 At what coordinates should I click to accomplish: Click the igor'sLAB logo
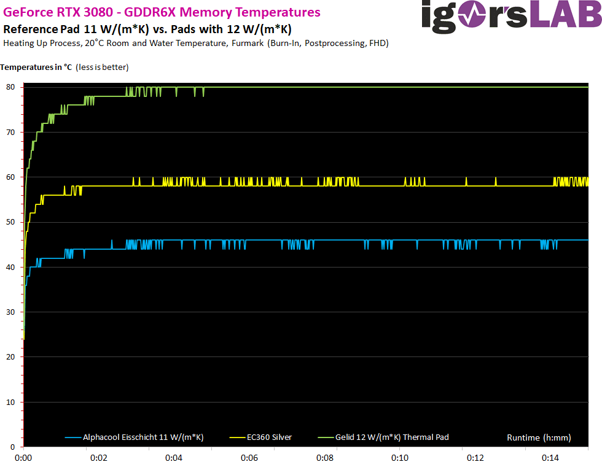click(x=511, y=16)
